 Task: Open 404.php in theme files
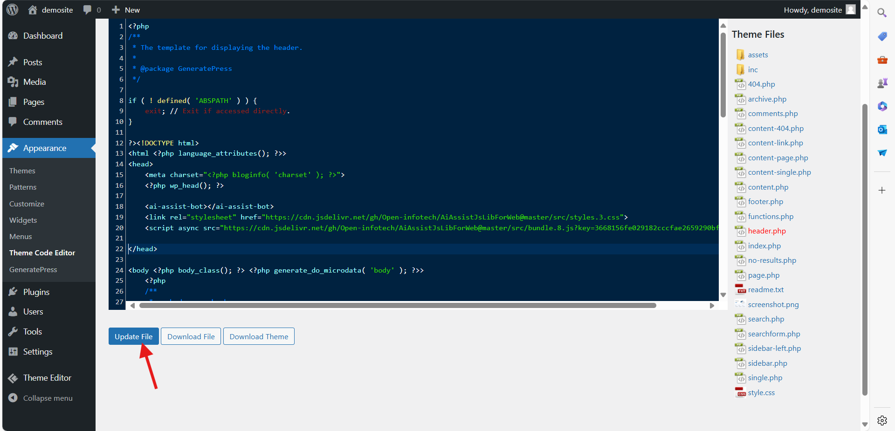(x=761, y=84)
